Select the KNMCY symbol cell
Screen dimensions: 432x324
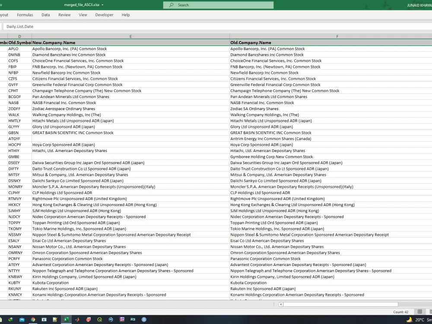(19, 295)
